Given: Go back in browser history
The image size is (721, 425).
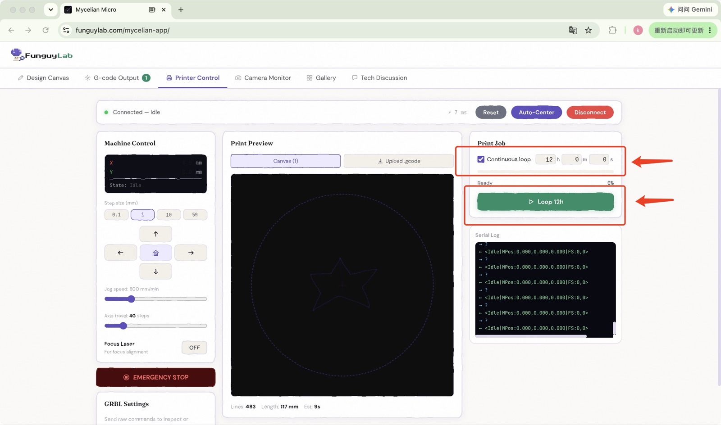Looking at the screenshot, I should [11, 30].
